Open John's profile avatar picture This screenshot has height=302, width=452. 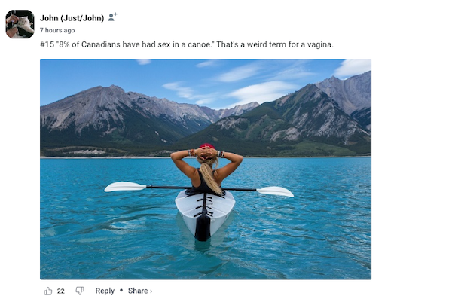(x=20, y=24)
